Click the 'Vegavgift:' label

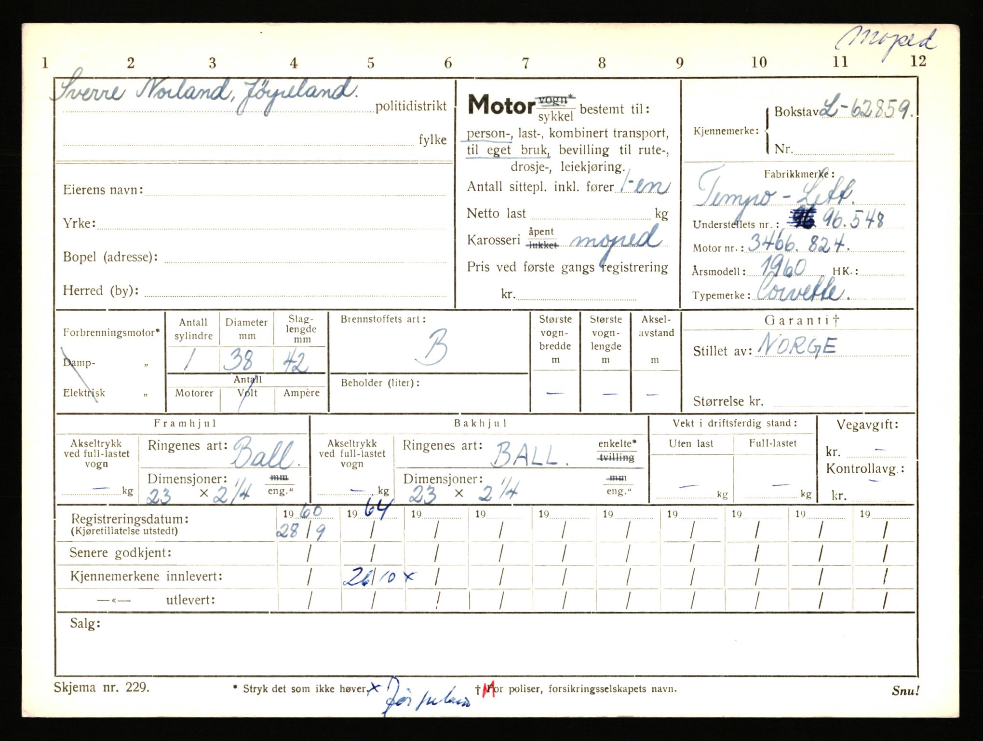tap(867, 425)
